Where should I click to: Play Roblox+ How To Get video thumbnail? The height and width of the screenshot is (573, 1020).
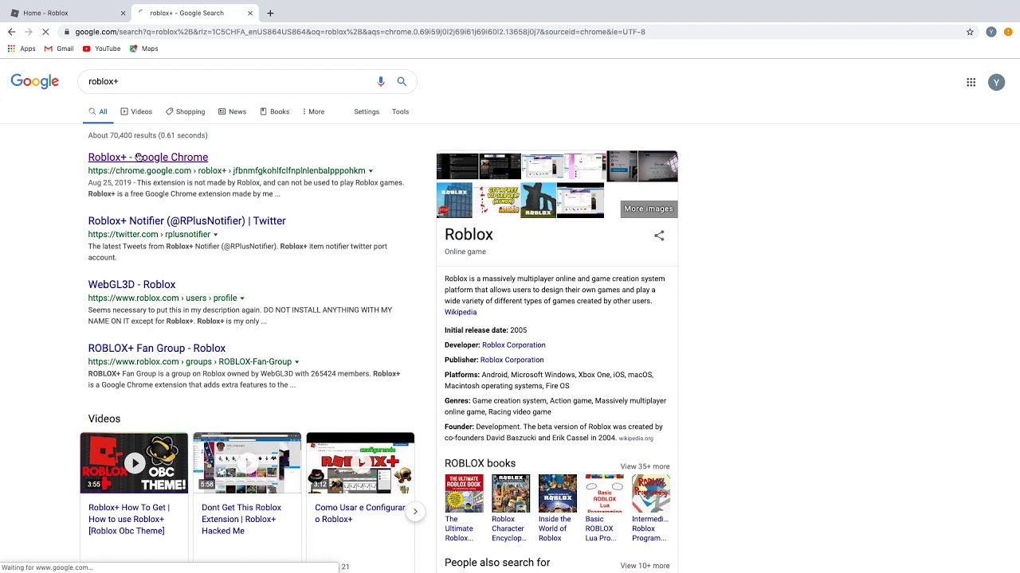tap(134, 463)
